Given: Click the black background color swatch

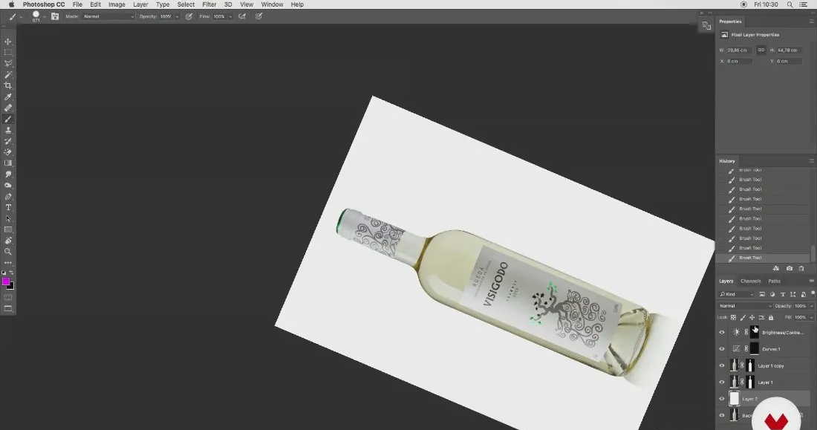Looking at the screenshot, I should 11,287.
